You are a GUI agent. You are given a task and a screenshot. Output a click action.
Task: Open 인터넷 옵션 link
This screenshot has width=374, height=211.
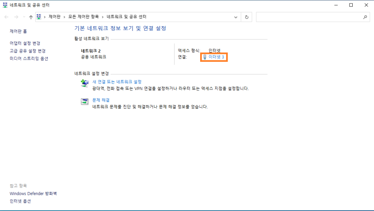pos(20,201)
